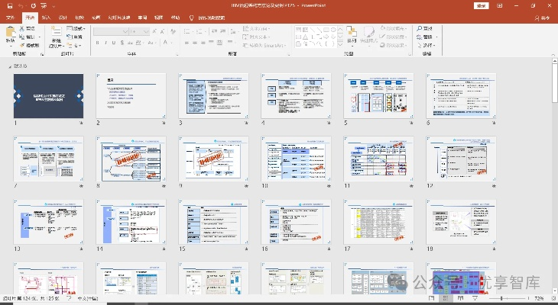Click the Cut scissors icon
Image resolution: width=558 pixels, height=305 pixels.
(x=23, y=29)
